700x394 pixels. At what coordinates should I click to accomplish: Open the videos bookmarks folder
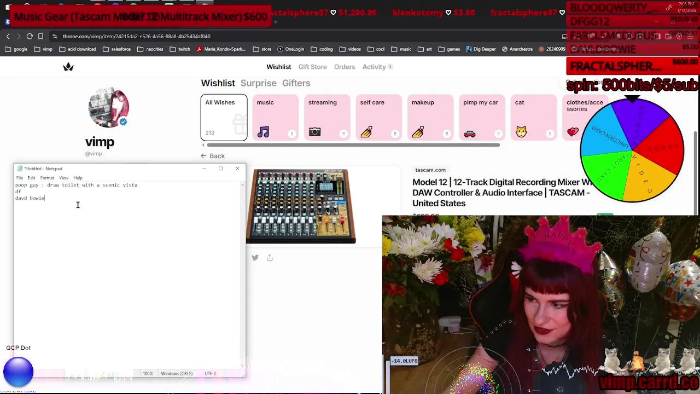pos(350,49)
